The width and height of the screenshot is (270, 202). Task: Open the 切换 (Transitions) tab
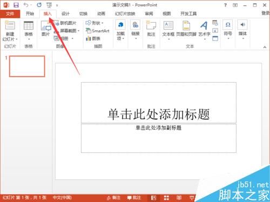tap(83, 14)
